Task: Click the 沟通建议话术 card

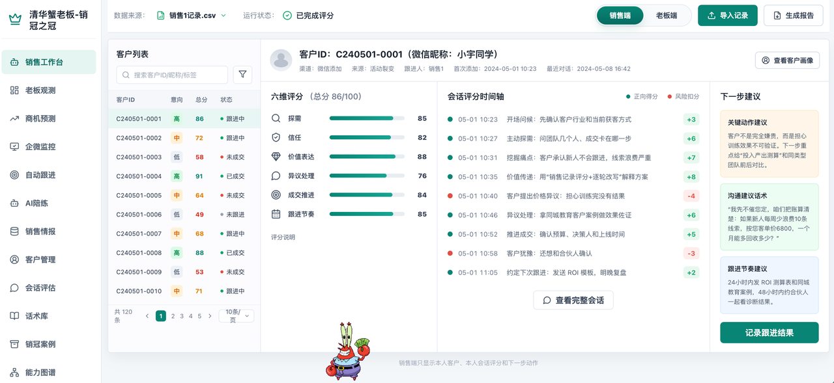Action: [x=769, y=217]
